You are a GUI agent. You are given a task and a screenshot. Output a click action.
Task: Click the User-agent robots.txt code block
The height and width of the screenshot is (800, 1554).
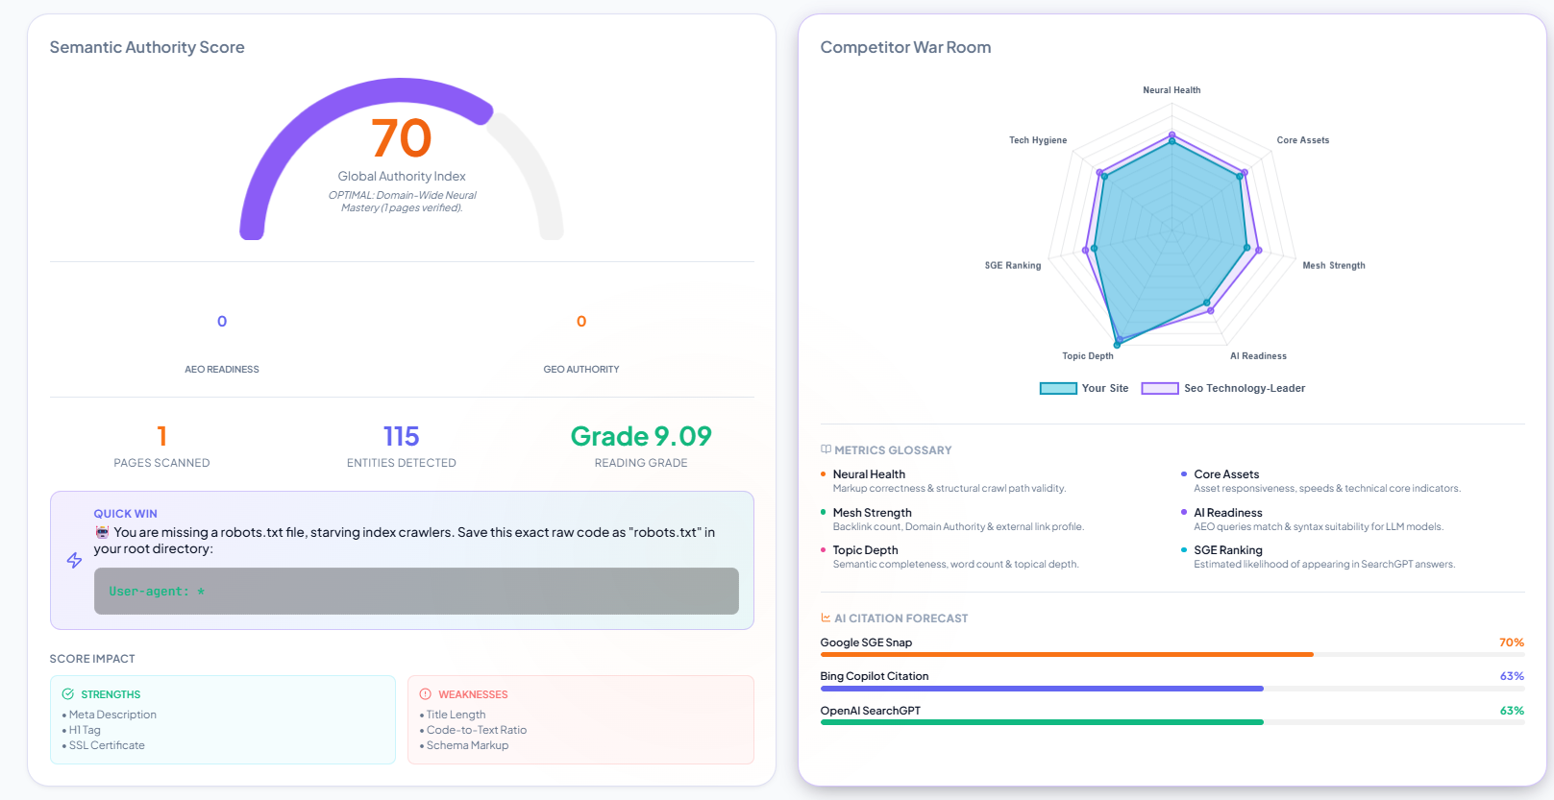(x=416, y=591)
